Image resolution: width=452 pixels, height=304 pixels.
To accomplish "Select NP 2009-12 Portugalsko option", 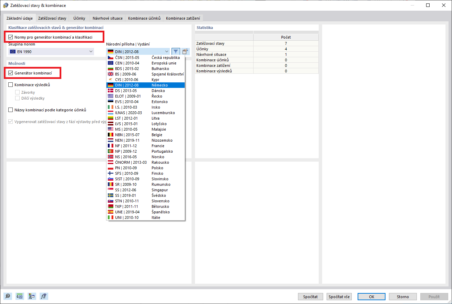I will (x=146, y=151).
